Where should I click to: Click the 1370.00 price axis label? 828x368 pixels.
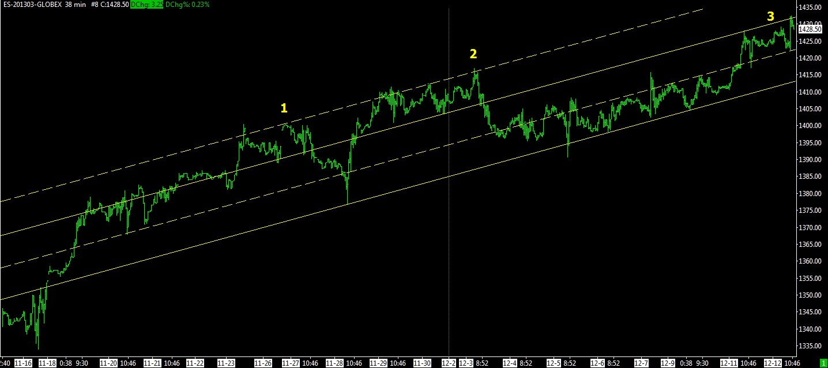tap(812, 228)
